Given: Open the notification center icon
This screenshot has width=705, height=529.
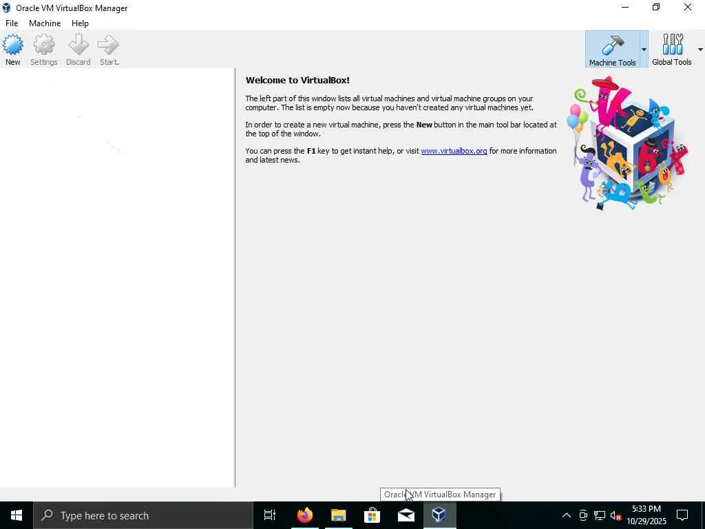Looking at the screenshot, I should [682, 515].
